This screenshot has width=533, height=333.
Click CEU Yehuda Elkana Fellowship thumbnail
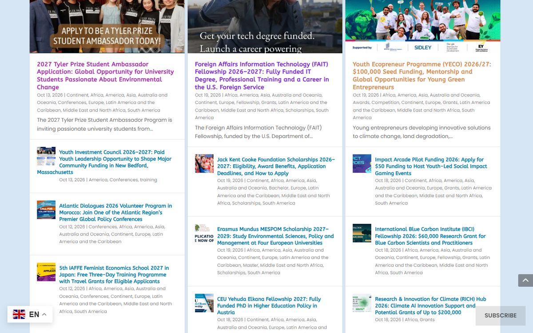pyautogui.click(x=204, y=303)
